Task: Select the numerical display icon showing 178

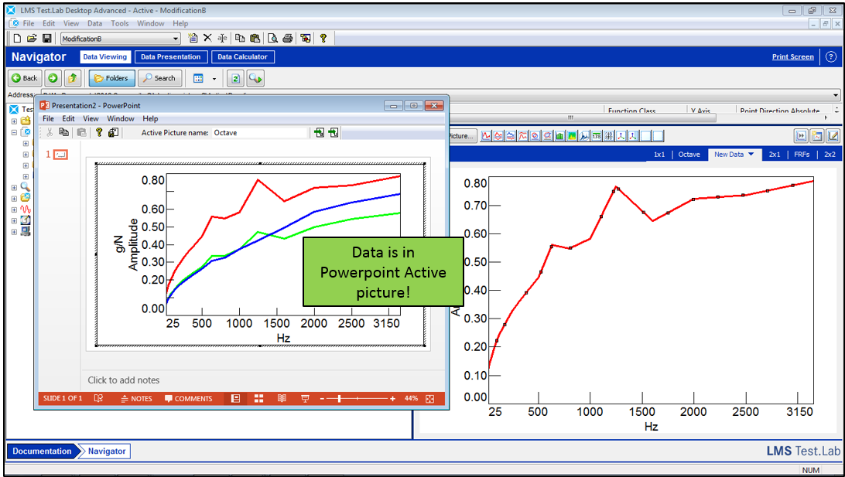Action: [x=597, y=135]
